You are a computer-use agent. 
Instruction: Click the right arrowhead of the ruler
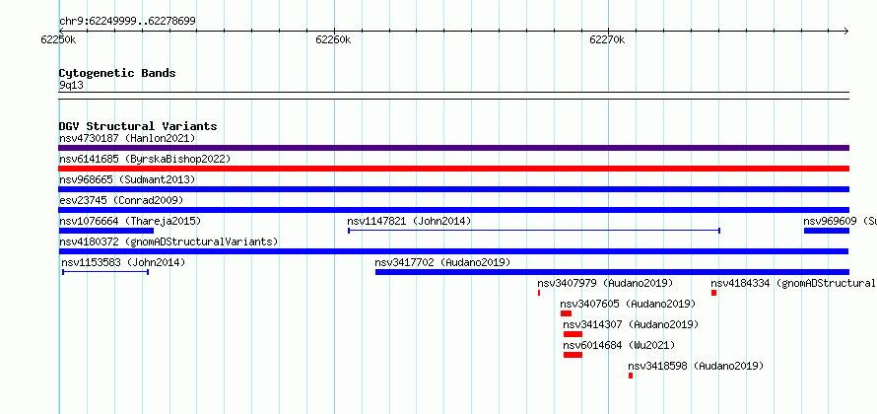tap(846, 32)
